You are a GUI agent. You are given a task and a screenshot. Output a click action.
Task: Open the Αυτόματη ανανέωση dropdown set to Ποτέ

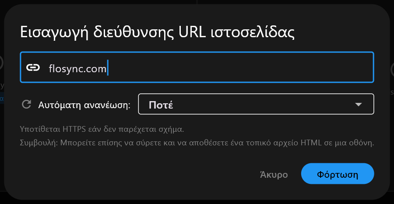(256, 104)
